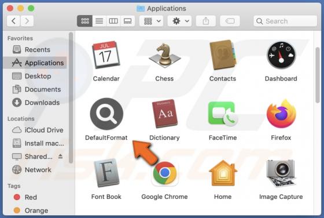Click the Edit Tags toolbar button
The image size is (324, 218).
pyautogui.click(x=230, y=21)
